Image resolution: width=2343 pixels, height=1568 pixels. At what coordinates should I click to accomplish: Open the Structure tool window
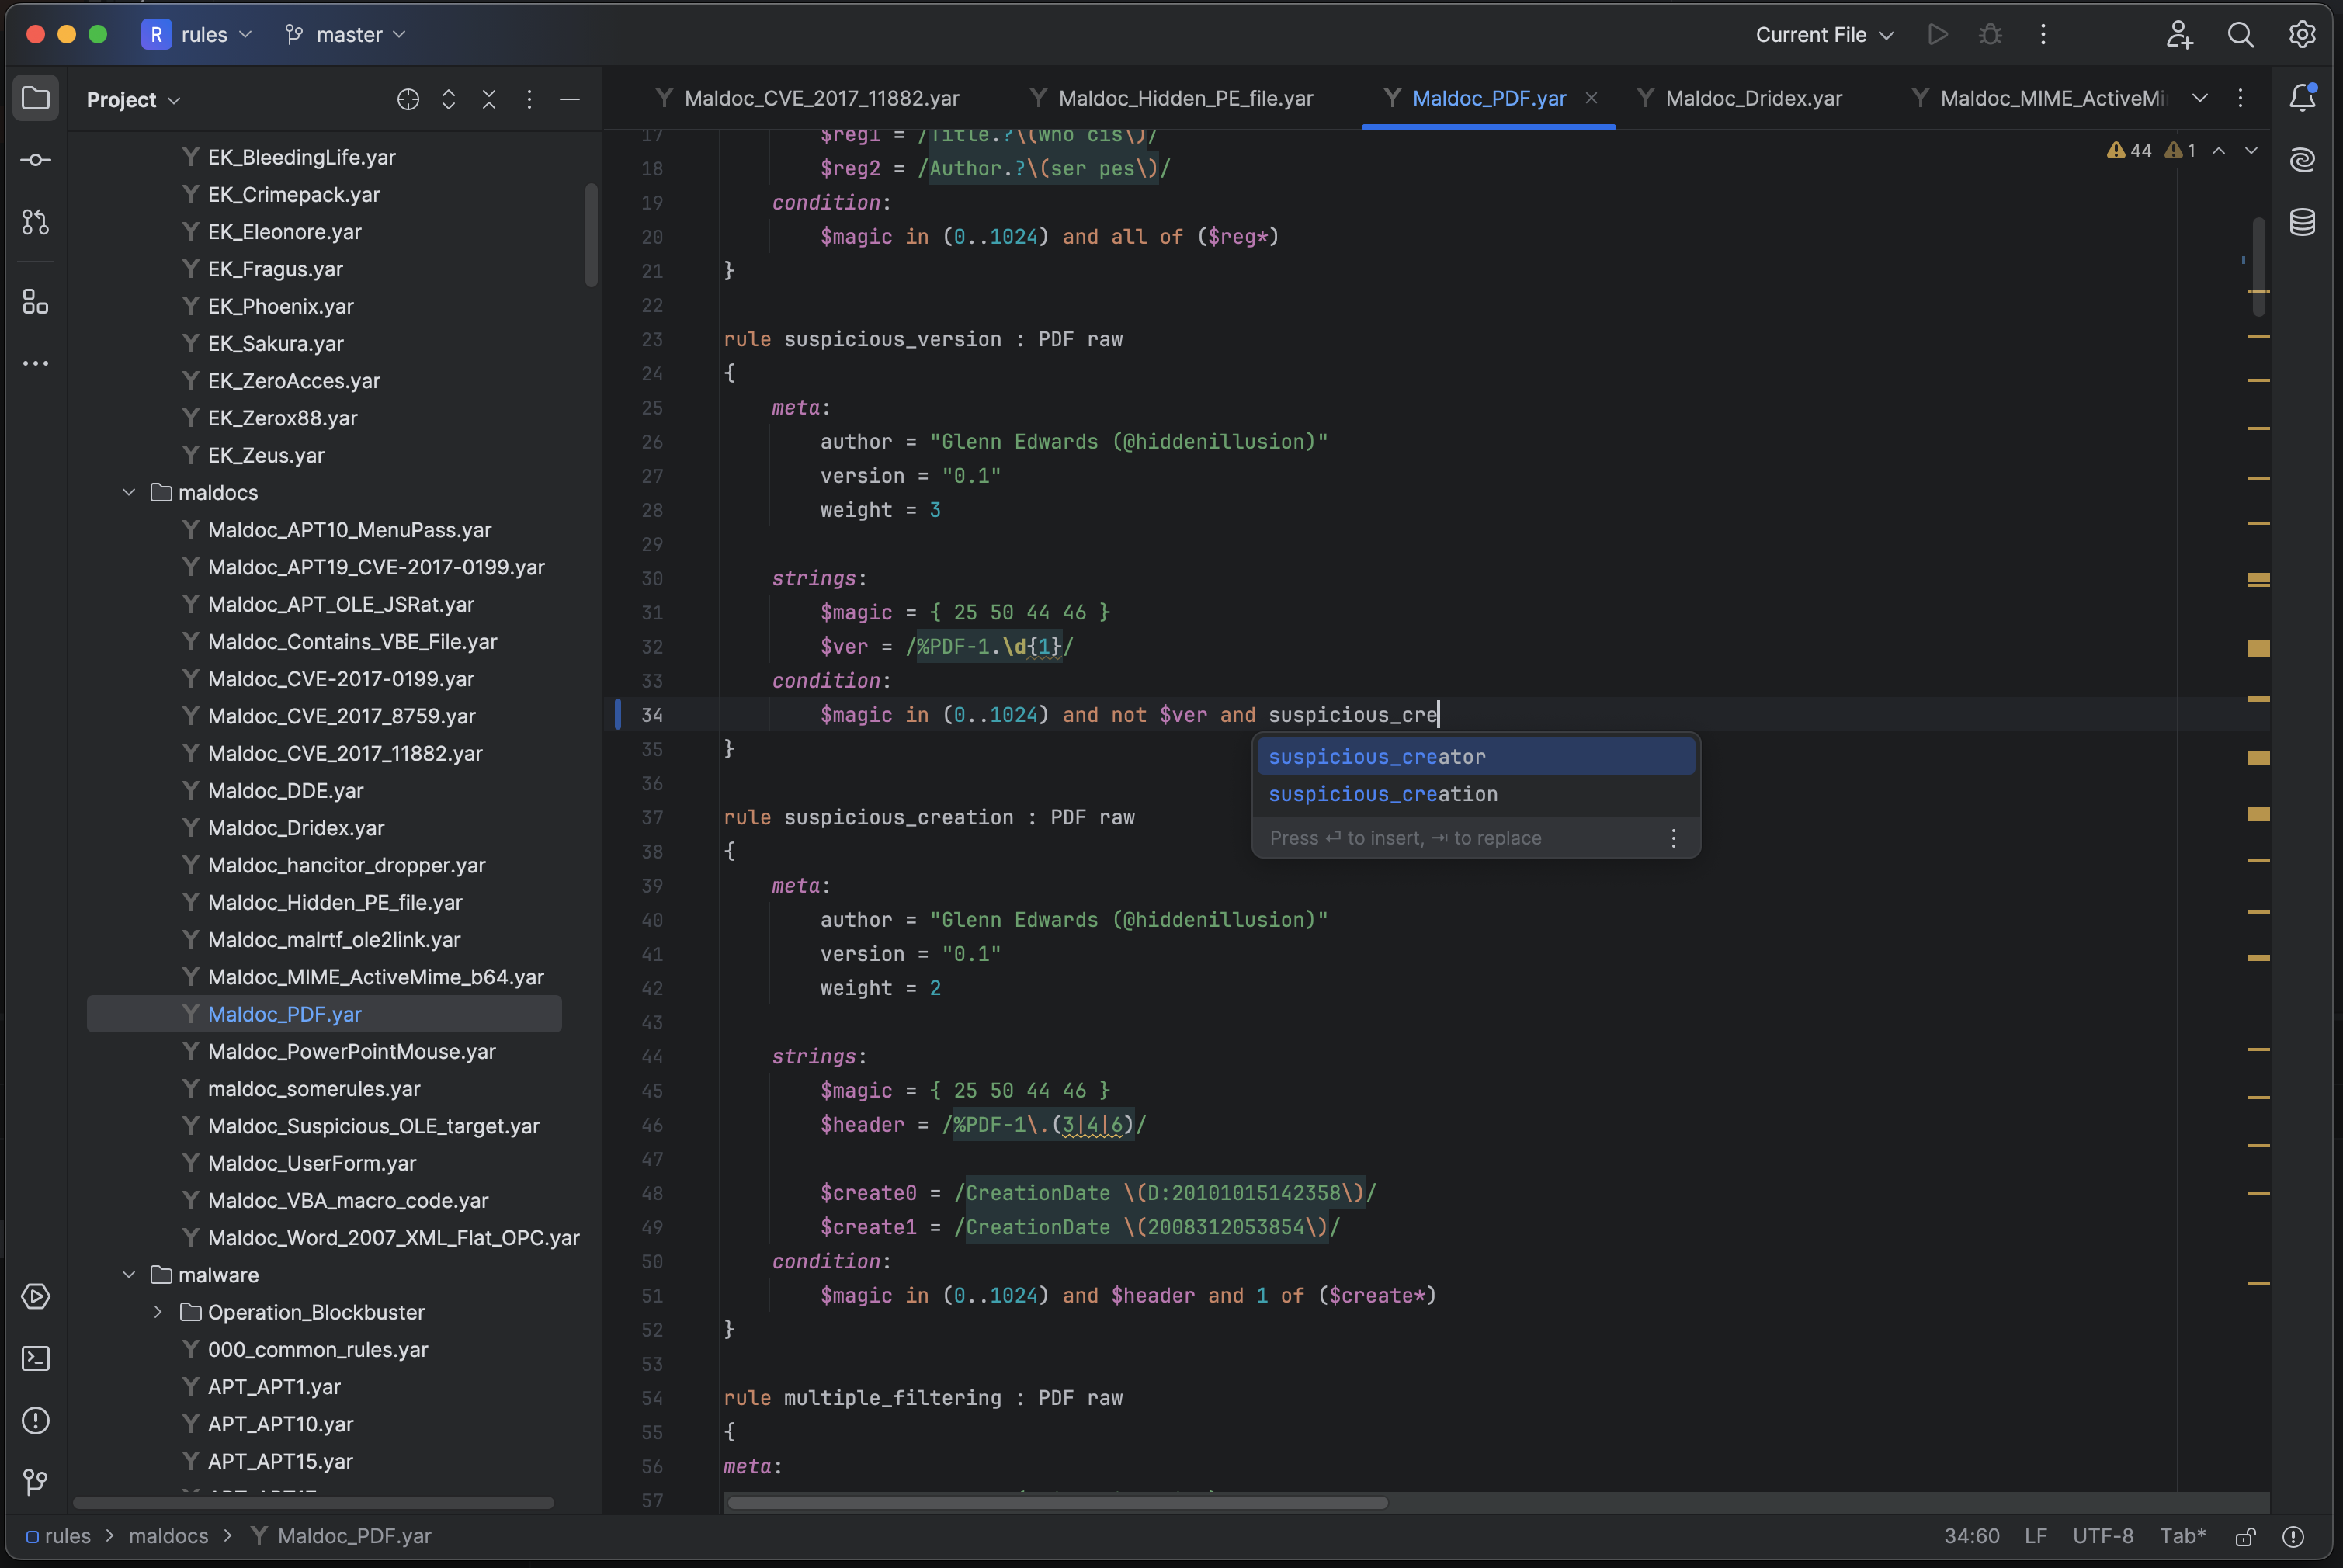[x=36, y=302]
